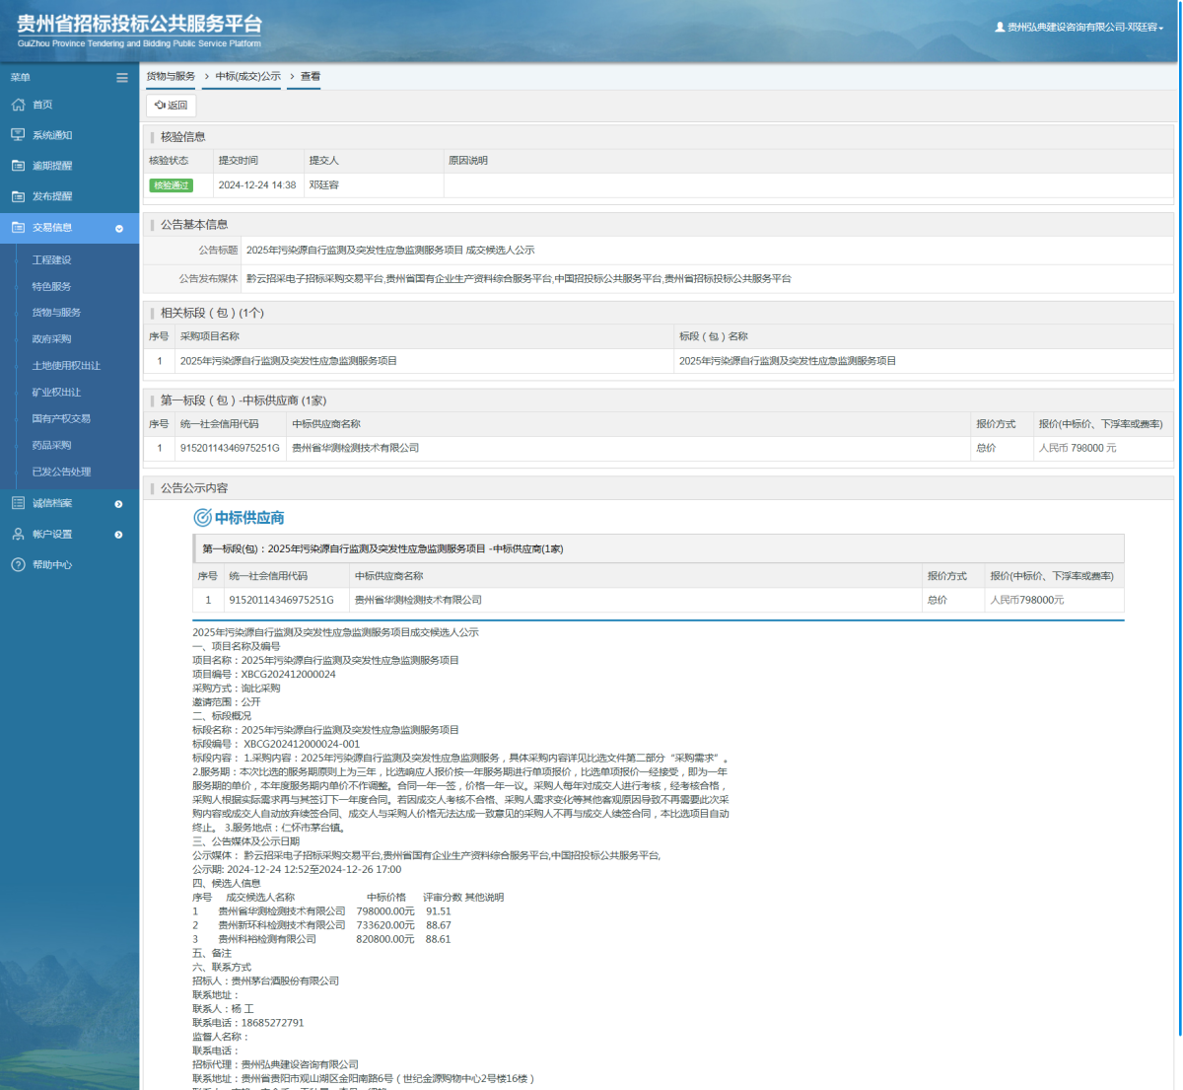Click submitter name 邓廷容 in 核验信息 table
Image resolution: width=1183 pixels, height=1090 pixels.
323,185
